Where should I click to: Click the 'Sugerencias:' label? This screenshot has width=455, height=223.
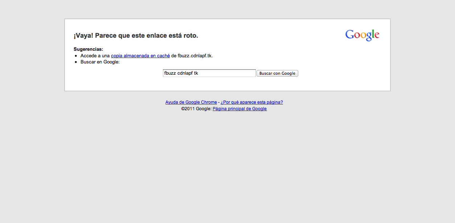(x=88, y=49)
